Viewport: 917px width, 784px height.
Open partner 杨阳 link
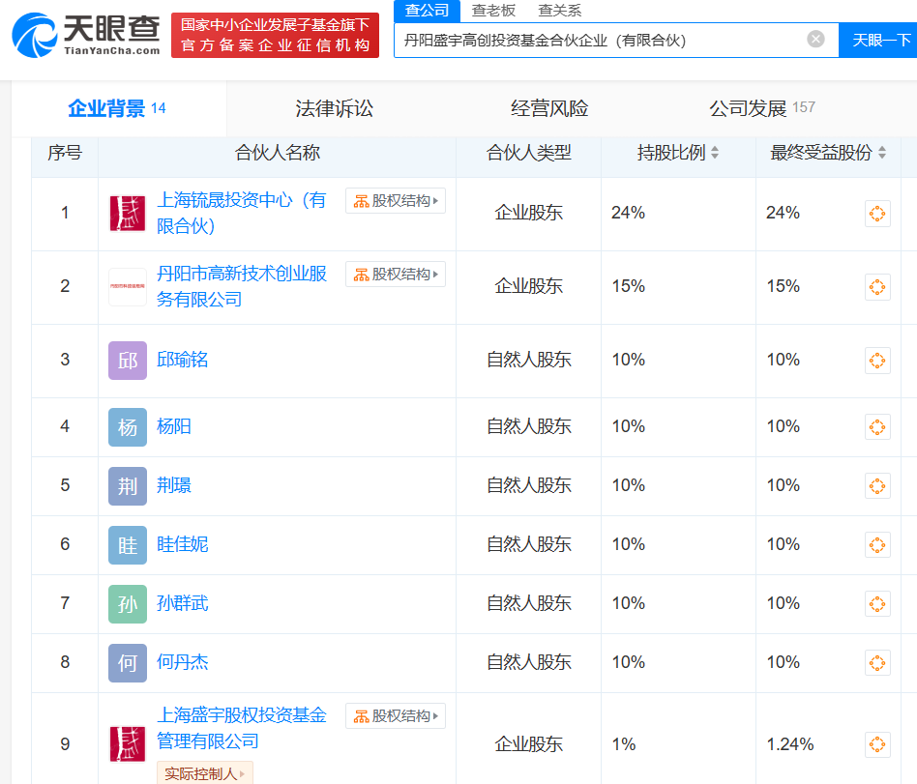pos(174,426)
